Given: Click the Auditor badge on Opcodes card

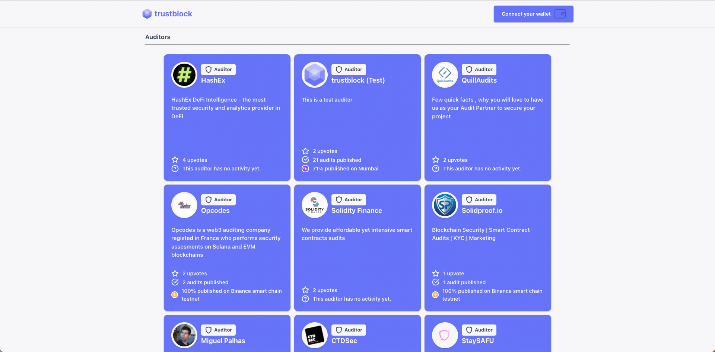Looking at the screenshot, I should [x=218, y=200].
